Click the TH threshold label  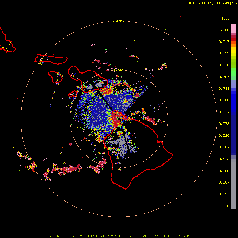(227, 206)
